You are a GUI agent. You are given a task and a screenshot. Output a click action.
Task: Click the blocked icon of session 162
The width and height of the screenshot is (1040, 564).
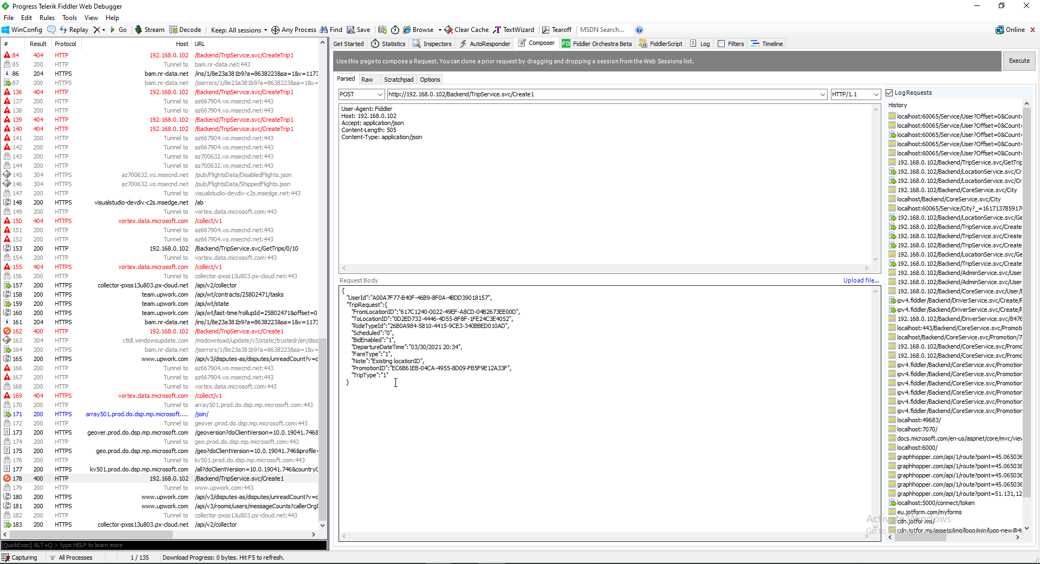point(7,331)
